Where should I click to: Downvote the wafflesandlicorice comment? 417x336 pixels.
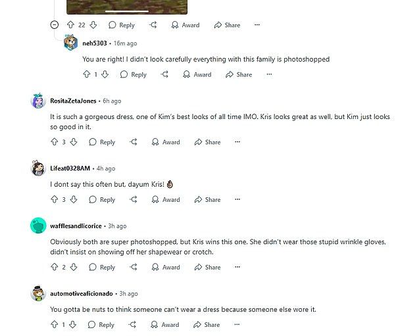click(x=74, y=267)
